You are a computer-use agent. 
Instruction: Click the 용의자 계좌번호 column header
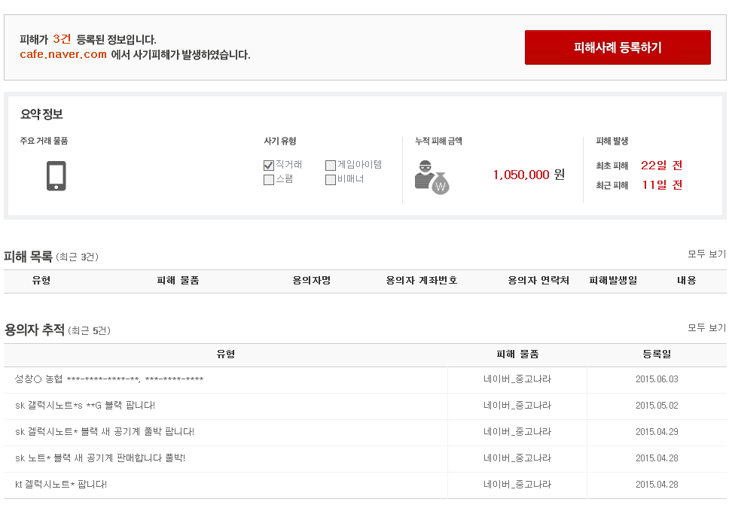click(x=422, y=281)
